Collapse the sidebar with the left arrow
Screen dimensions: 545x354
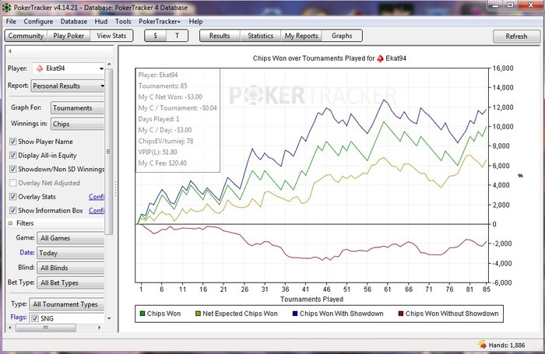(9, 51)
